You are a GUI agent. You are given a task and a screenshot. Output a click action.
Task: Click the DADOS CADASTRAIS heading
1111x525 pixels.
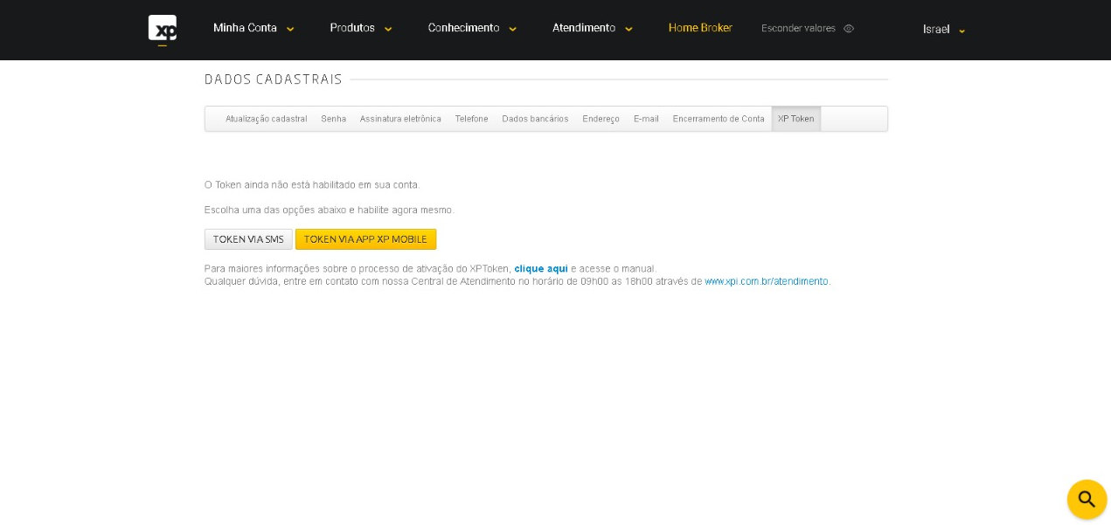(x=274, y=79)
